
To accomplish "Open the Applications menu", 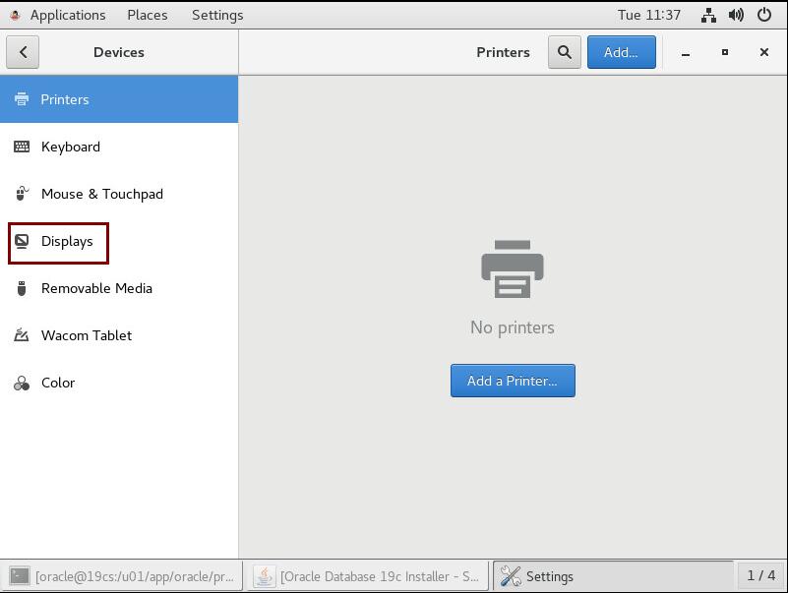I will (x=67, y=15).
